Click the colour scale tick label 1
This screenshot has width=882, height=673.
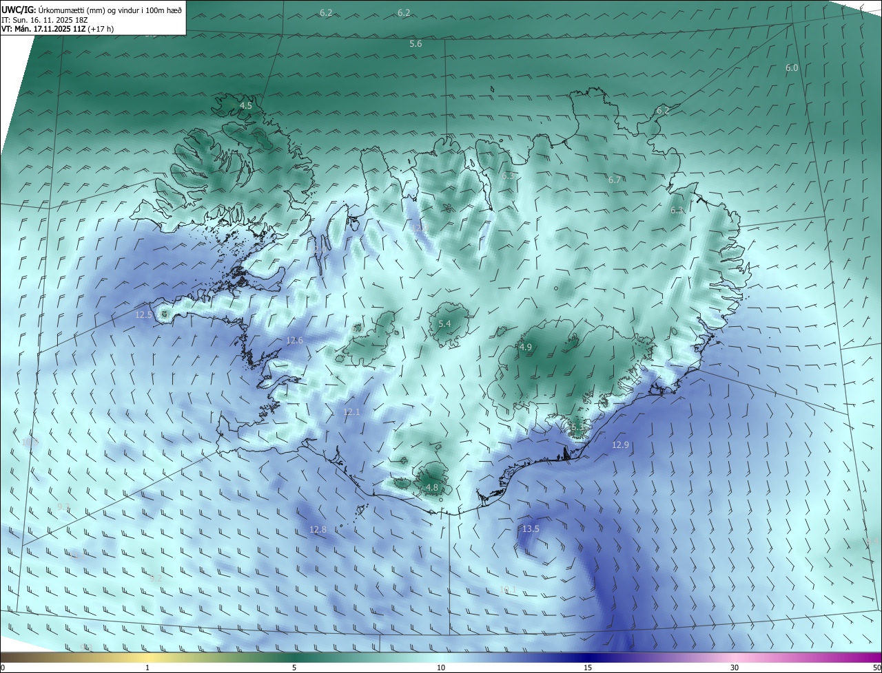point(147,667)
